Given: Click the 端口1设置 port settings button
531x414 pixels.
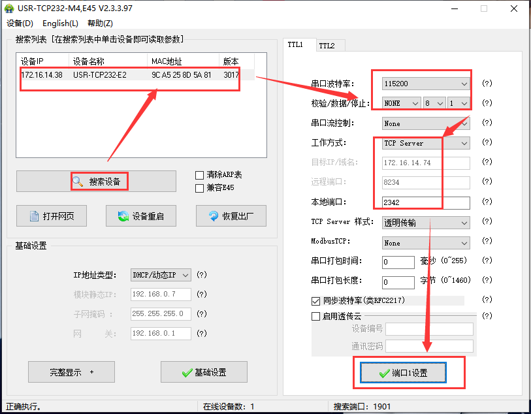Looking at the screenshot, I should pyautogui.click(x=403, y=373).
